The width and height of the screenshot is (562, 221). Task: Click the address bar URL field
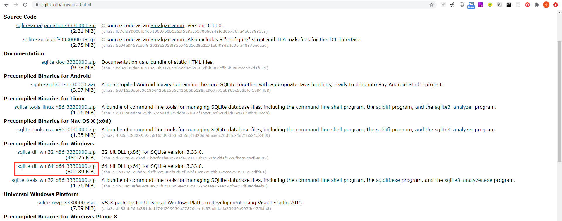[x=205, y=5]
